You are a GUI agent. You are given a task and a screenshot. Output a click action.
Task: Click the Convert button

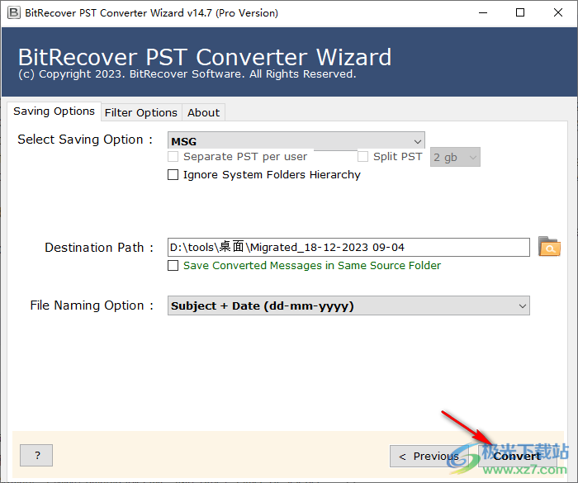coord(518,457)
